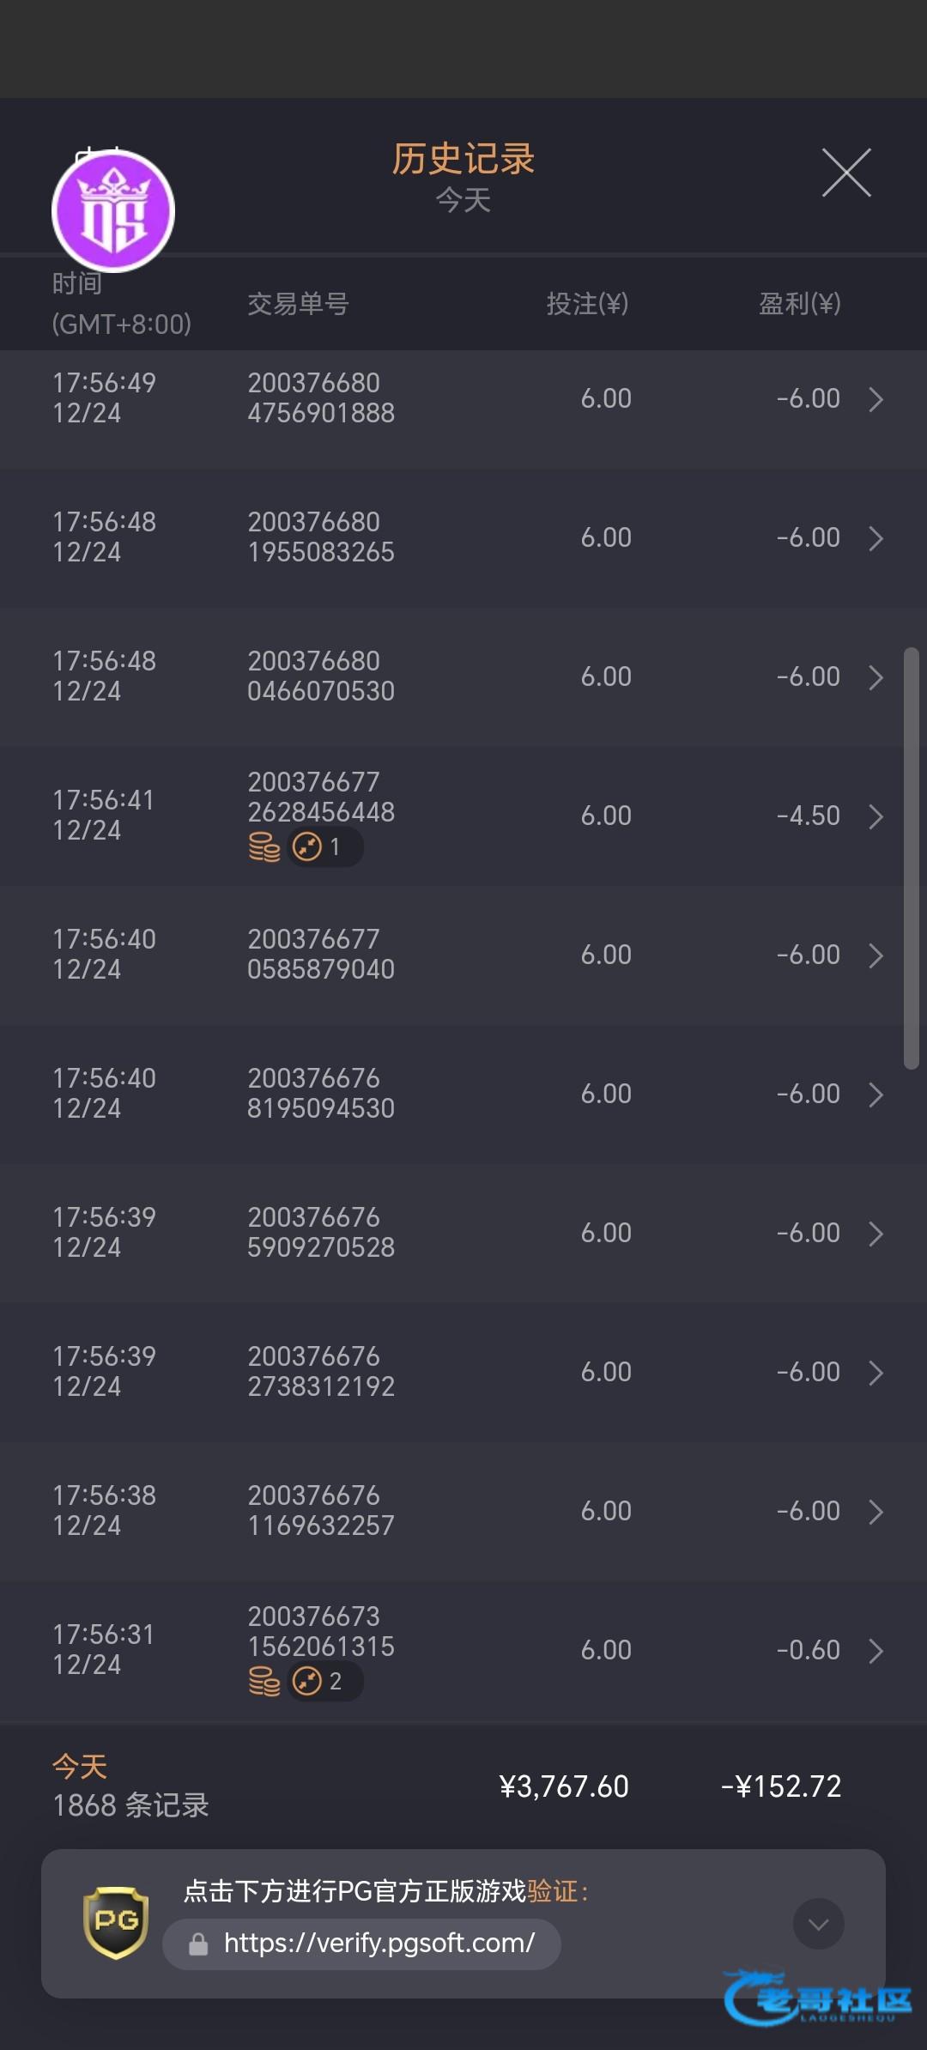The height and width of the screenshot is (2050, 927).
Task: Click the lock icon beside verify URL
Action: (x=198, y=1944)
